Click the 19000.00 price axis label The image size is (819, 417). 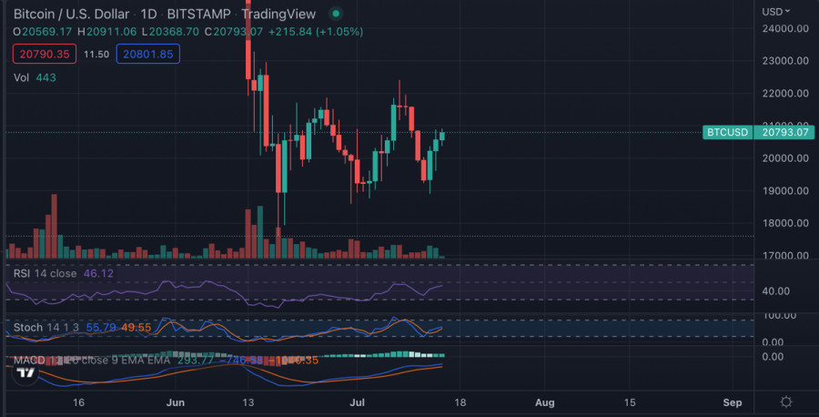[785, 190]
